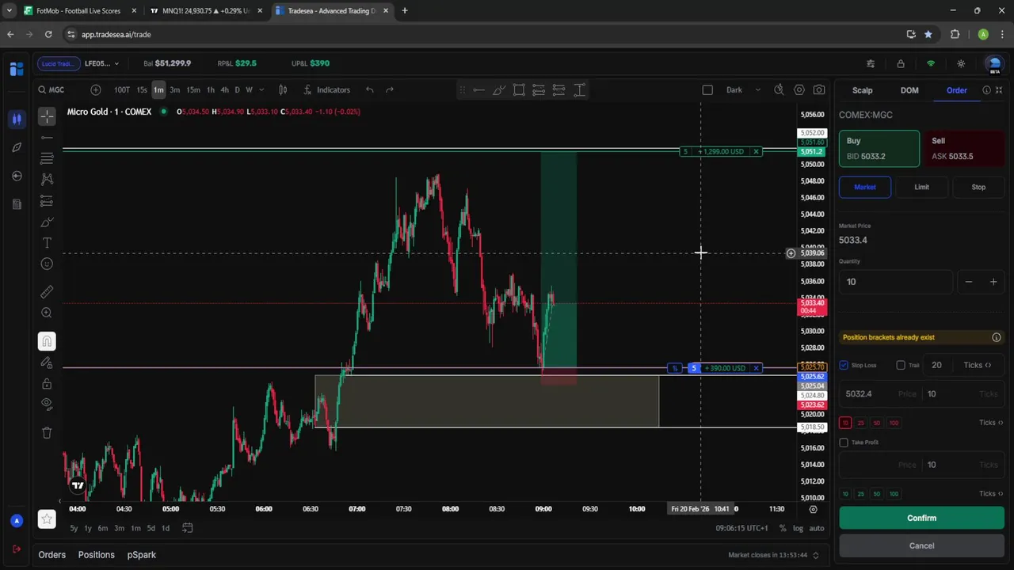Redo the chart action
1014x570 pixels.
[x=390, y=89]
